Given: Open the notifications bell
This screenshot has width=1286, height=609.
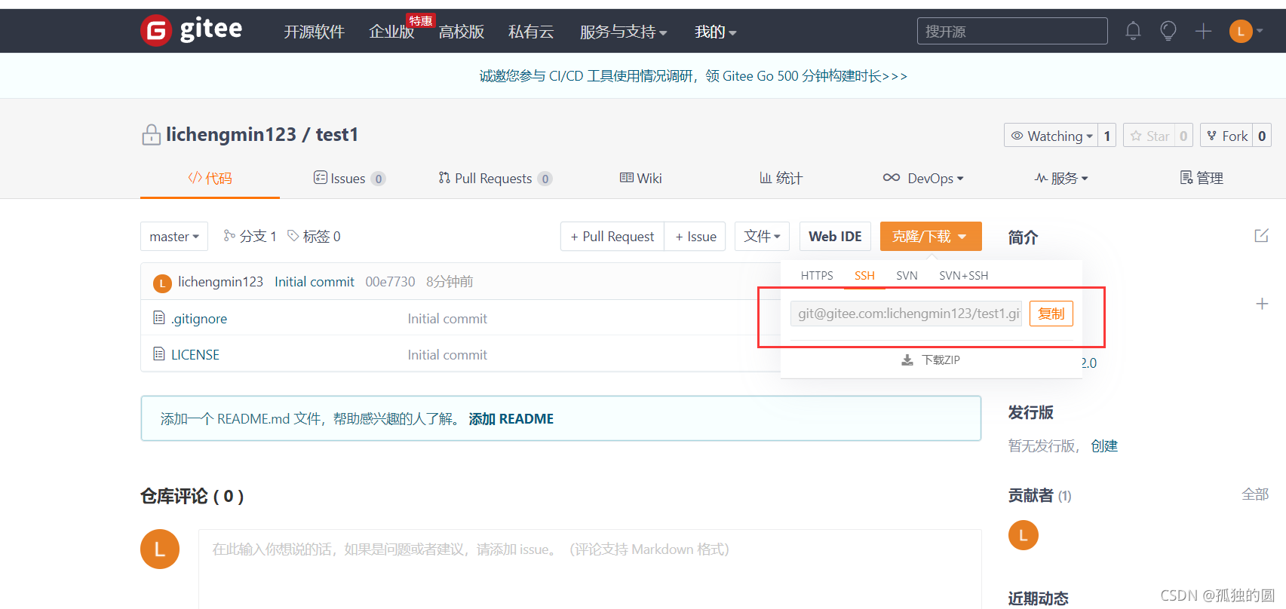Looking at the screenshot, I should click(1133, 31).
